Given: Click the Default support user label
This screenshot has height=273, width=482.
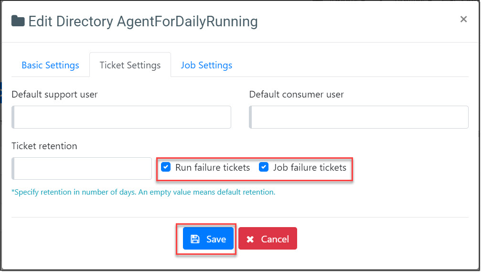Looking at the screenshot, I should tap(54, 94).
